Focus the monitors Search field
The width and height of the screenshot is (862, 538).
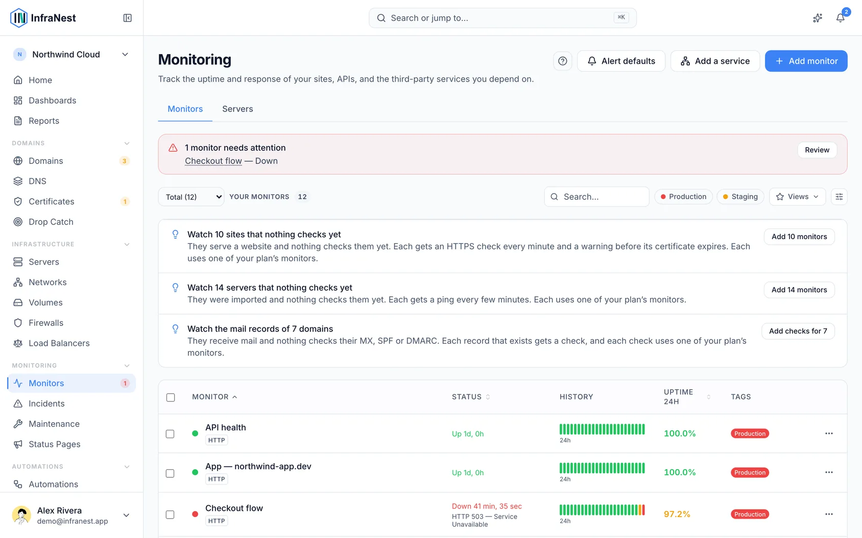(x=596, y=197)
